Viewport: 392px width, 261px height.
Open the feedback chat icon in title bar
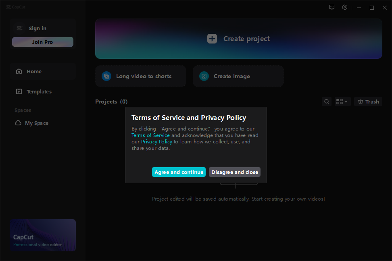(332, 7)
